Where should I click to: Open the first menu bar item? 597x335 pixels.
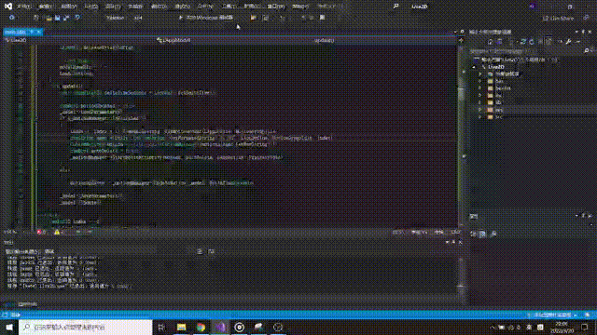(23, 7)
